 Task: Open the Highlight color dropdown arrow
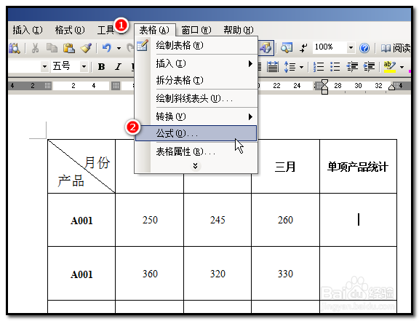402,67
